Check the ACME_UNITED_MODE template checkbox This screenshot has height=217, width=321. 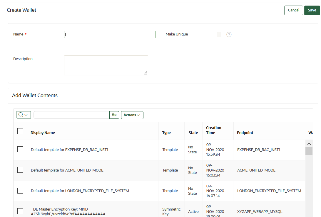[20, 170]
